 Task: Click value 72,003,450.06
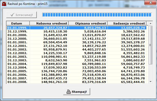tap(94, 71)
